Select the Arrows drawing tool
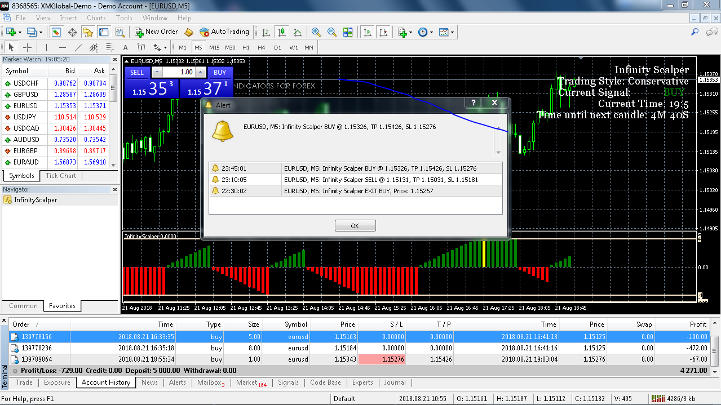The image size is (721, 405). point(157,47)
